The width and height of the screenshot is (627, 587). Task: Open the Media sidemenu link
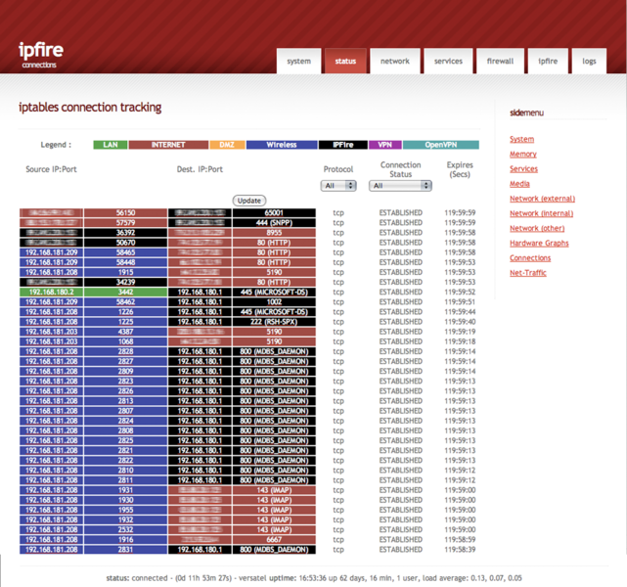[519, 184]
